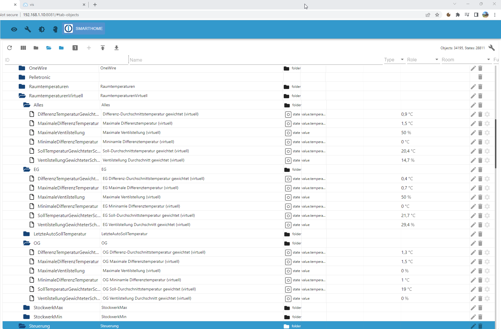Toggle the eye visibility icon in the header

pyautogui.click(x=14, y=29)
